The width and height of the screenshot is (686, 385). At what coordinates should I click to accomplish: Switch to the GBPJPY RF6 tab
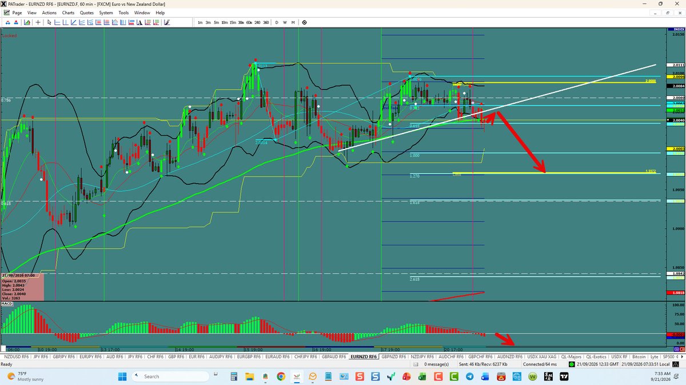(64, 356)
